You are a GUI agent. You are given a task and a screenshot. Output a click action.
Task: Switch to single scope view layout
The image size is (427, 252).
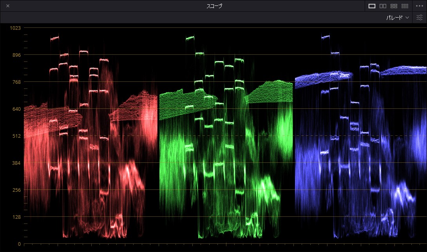[372, 6]
